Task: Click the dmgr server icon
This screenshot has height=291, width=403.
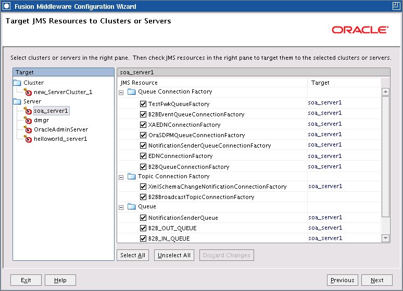Action: (28, 120)
